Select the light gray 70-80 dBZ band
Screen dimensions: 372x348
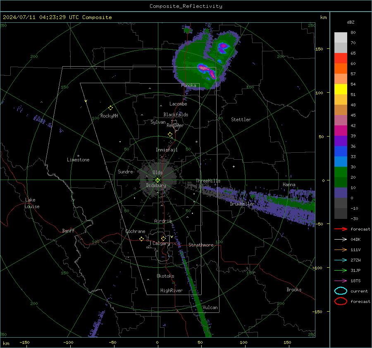341,38
